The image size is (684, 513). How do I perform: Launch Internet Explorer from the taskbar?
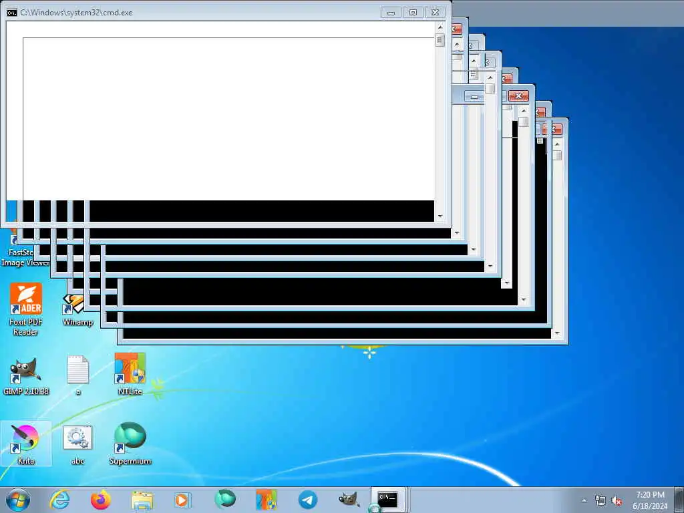59,500
